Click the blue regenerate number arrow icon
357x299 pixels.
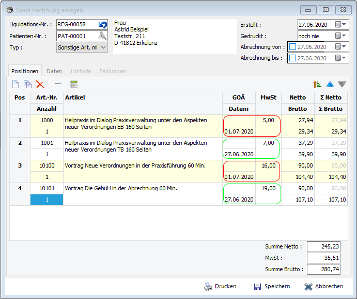click(x=103, y=25)
